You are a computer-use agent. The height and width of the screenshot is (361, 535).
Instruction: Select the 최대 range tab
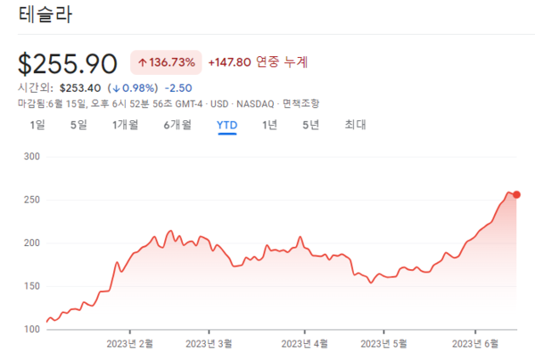pos(355,125)
